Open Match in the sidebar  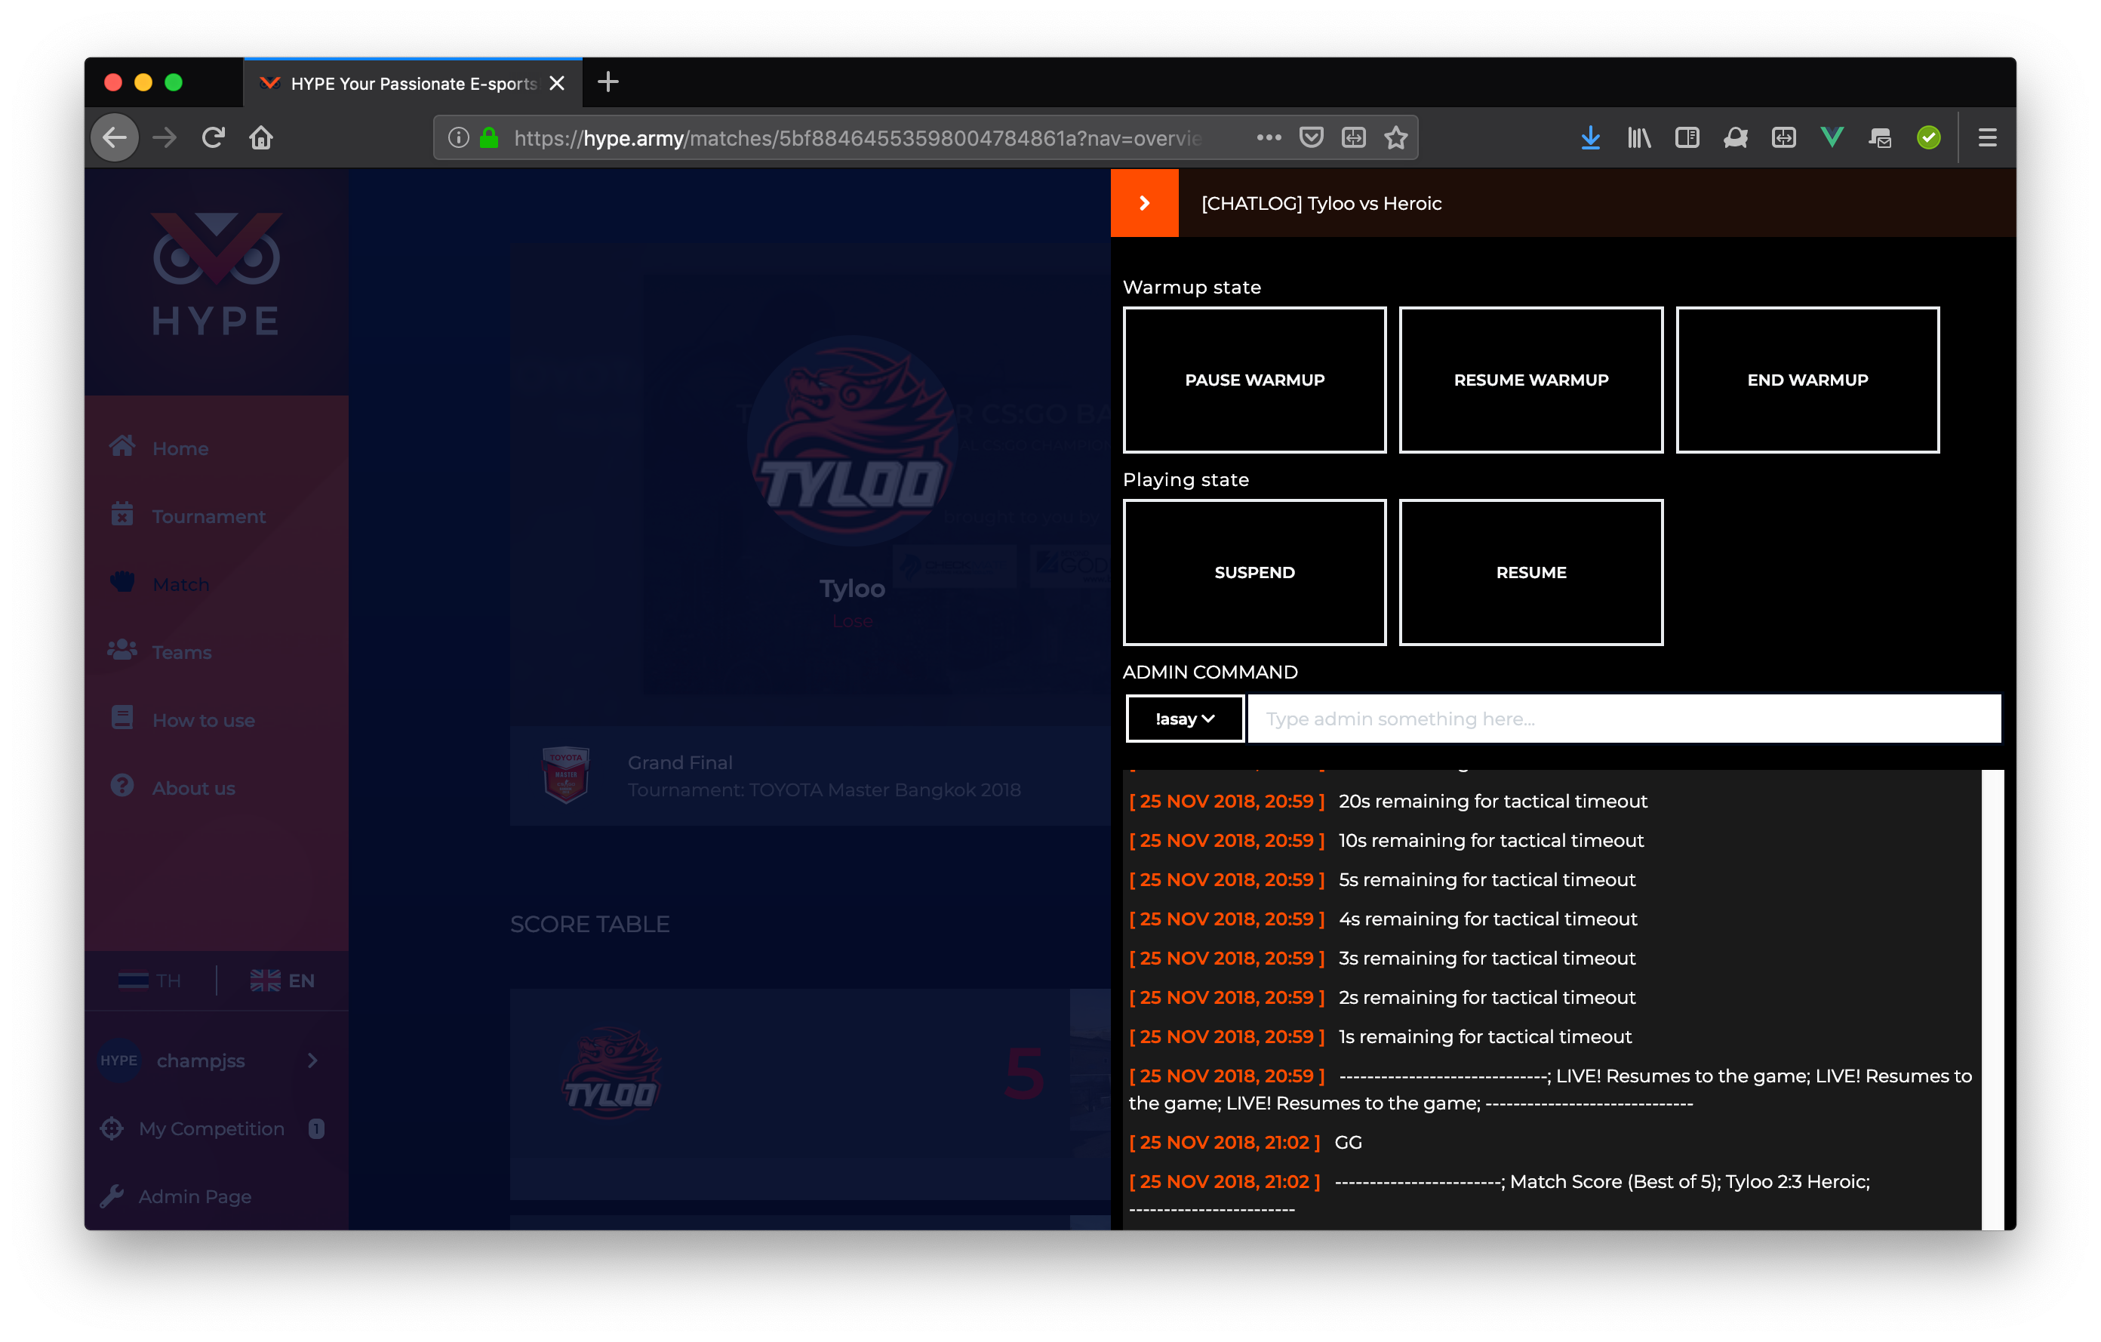pyautogui.click(x=180, y=583)
